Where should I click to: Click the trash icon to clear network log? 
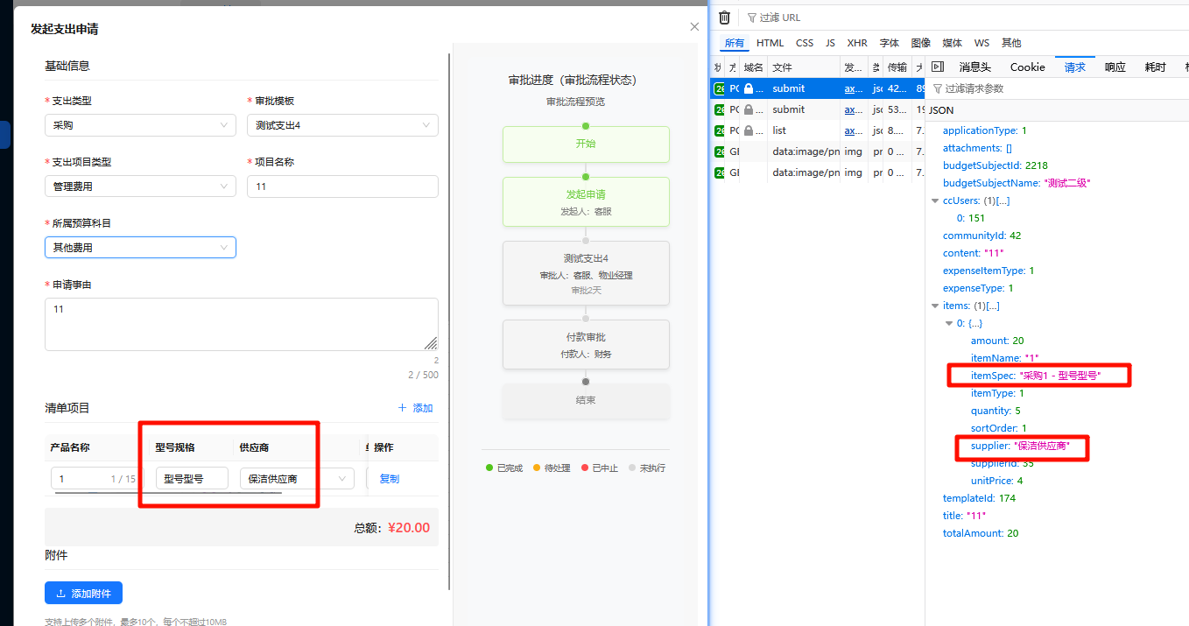click(725, 18)
